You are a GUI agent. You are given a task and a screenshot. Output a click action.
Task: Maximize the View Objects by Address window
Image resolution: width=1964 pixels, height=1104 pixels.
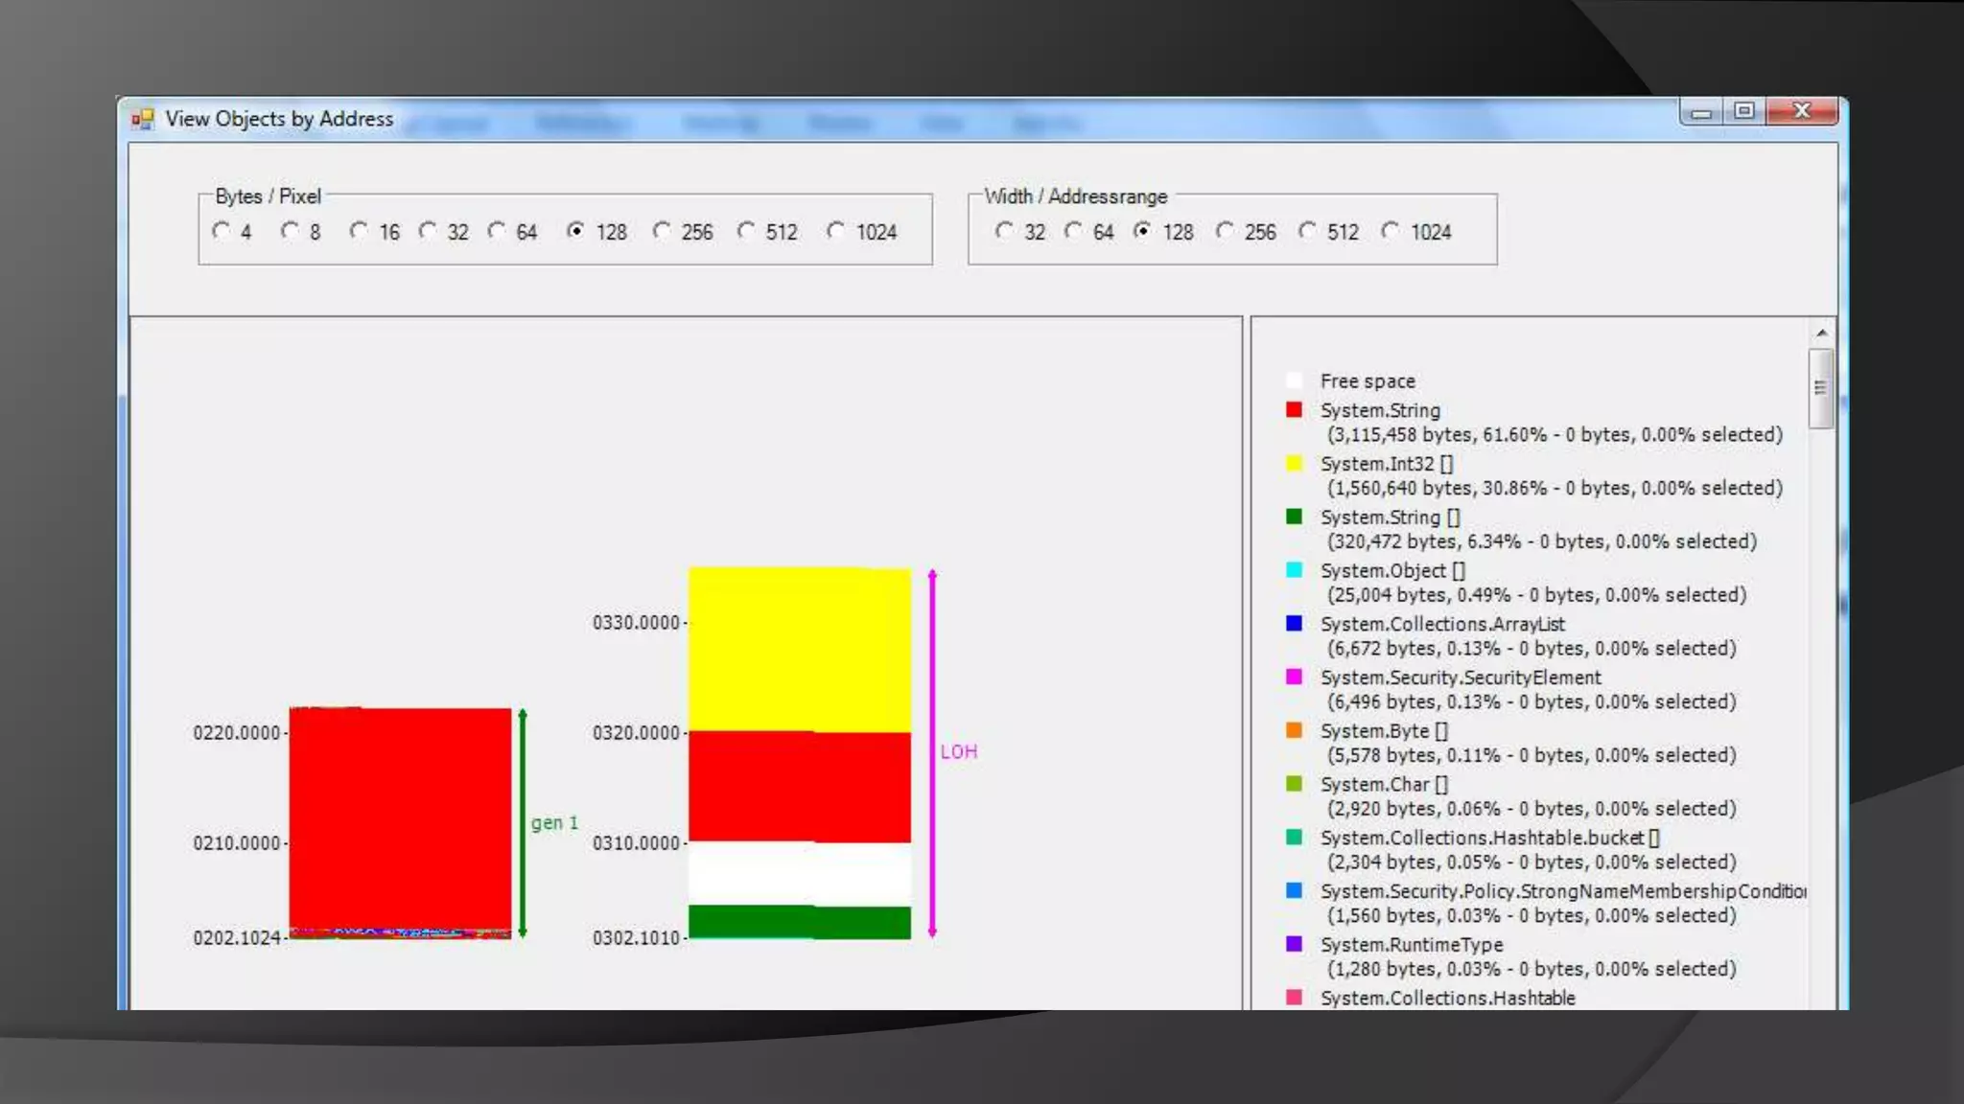[1744, 111]
